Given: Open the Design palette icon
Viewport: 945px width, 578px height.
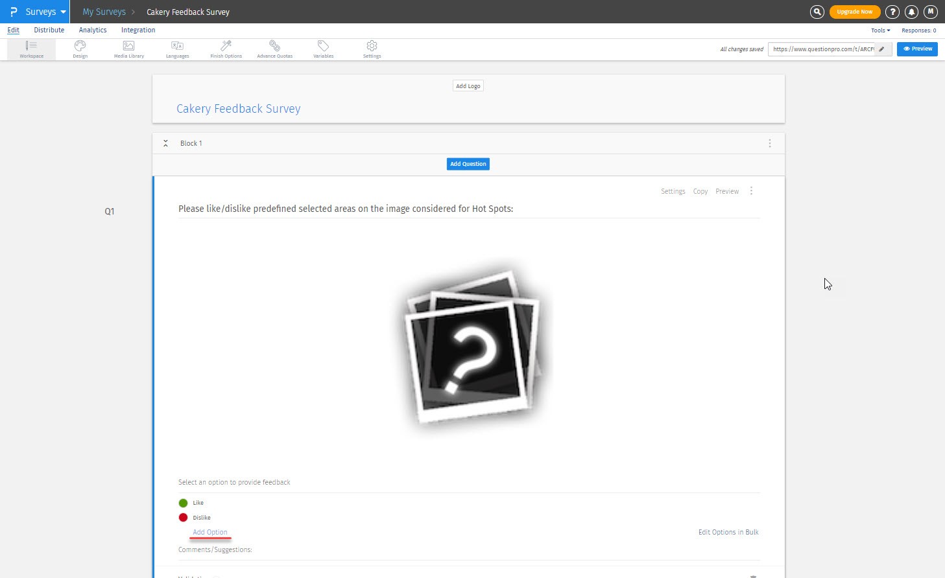Looking at the screenshot, I should pos(80,49).
